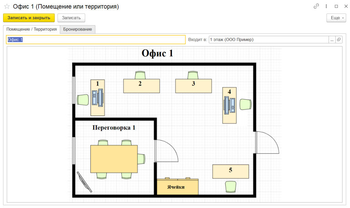Click the chair above desk 2

coord(140,75)
